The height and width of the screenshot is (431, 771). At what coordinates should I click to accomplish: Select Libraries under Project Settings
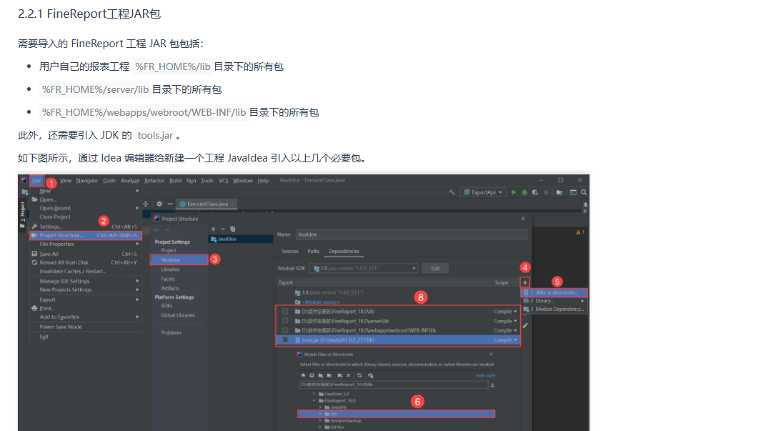pyautogui.click(x=170, y=269)
